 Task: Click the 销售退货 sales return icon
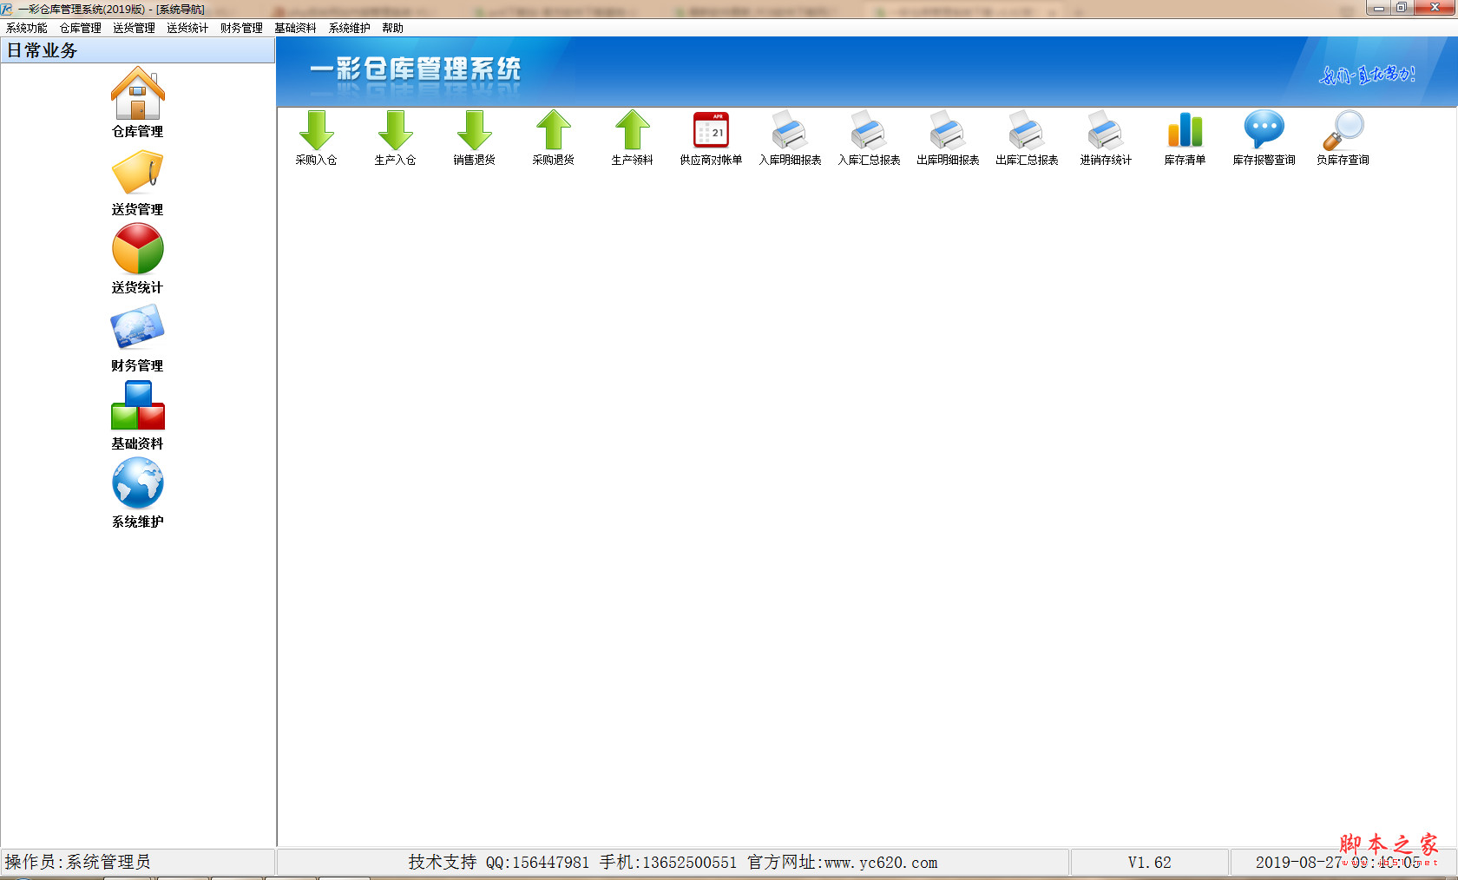474,131
